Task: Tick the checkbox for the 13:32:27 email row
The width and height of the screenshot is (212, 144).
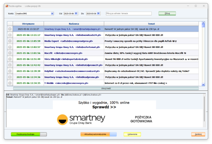Action: coord(10,29)
